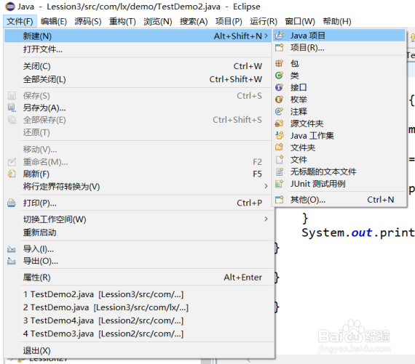
Task: Open the 文件(F) menu
Action: (x=20, y=21)
